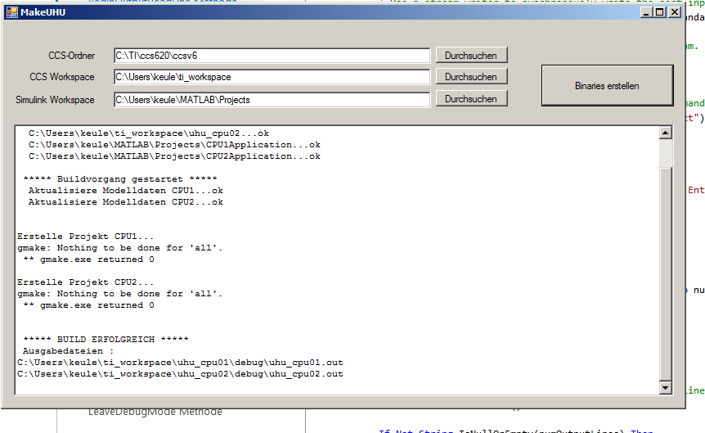The height and width of the screenshot is (433, 705).
Task: Click the 'Ausgabedateien :' log line
Action: point(69,351)
